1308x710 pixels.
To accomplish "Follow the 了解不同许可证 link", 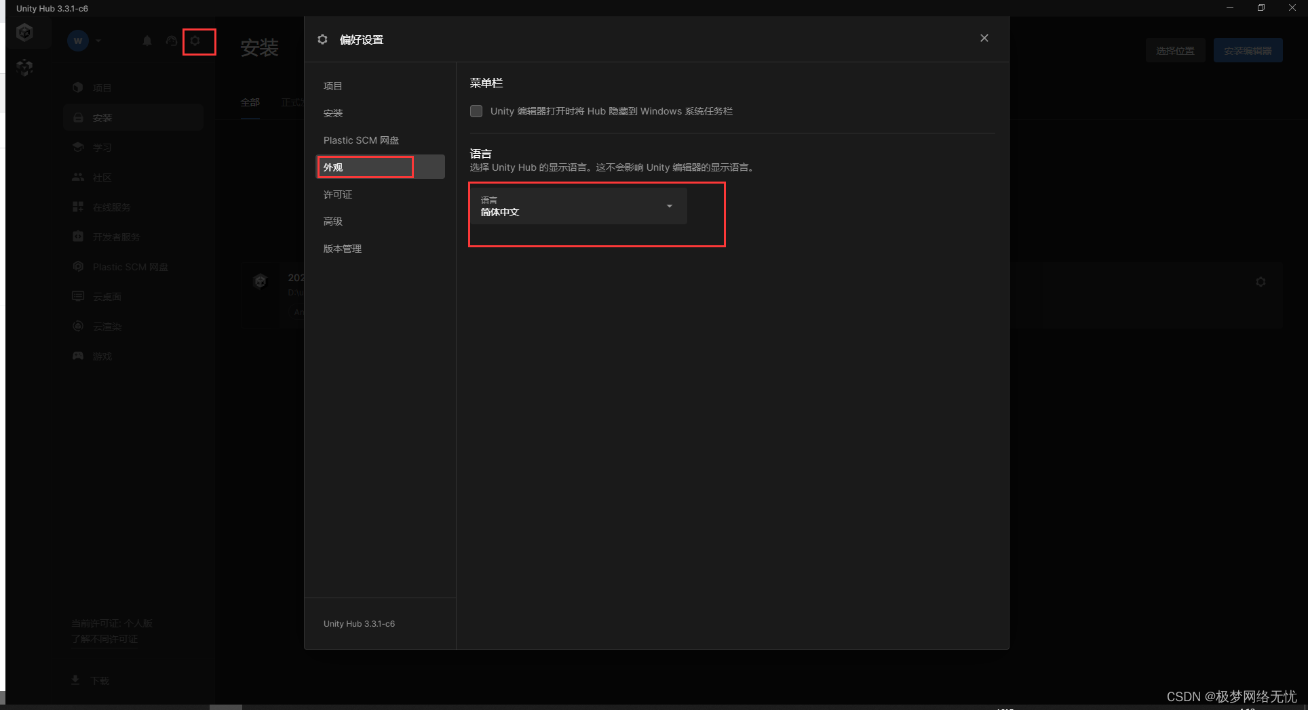I will pyautogui.click(x=104, y=639).
